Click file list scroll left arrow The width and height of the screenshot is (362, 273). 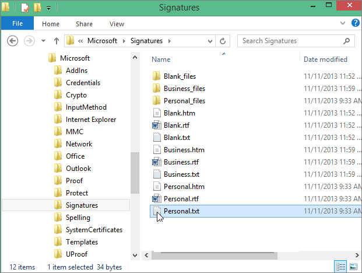pos(146,256)
